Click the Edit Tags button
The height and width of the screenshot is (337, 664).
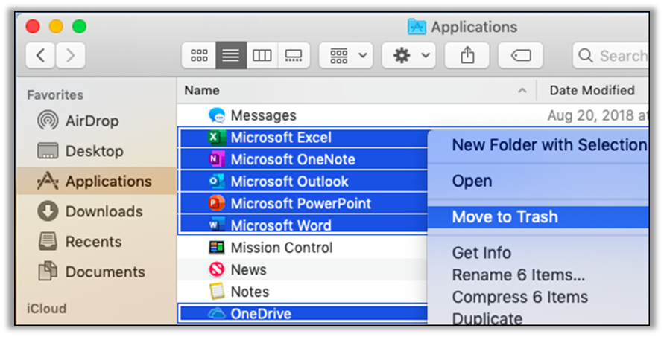coord(520,55)
